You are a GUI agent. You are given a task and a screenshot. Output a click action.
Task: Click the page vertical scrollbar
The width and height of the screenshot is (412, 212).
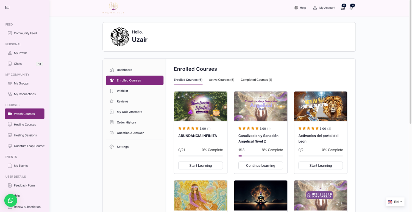[x=410, y=63]
